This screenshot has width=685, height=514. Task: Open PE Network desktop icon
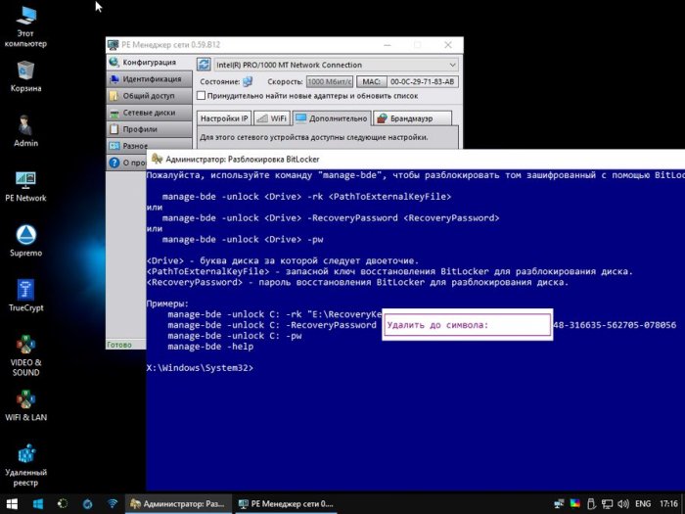25,181
